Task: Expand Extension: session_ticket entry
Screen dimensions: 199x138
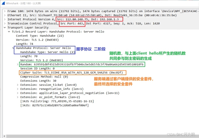Action: pyautogui.click(x=18, y=85)
